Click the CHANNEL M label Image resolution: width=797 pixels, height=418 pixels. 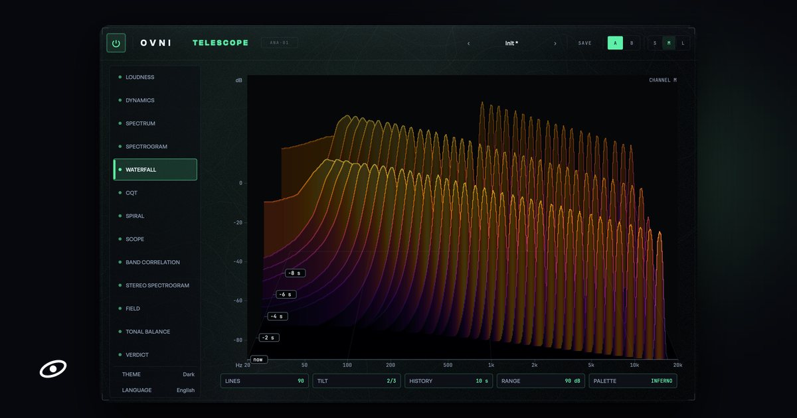[x=663, y=80]
